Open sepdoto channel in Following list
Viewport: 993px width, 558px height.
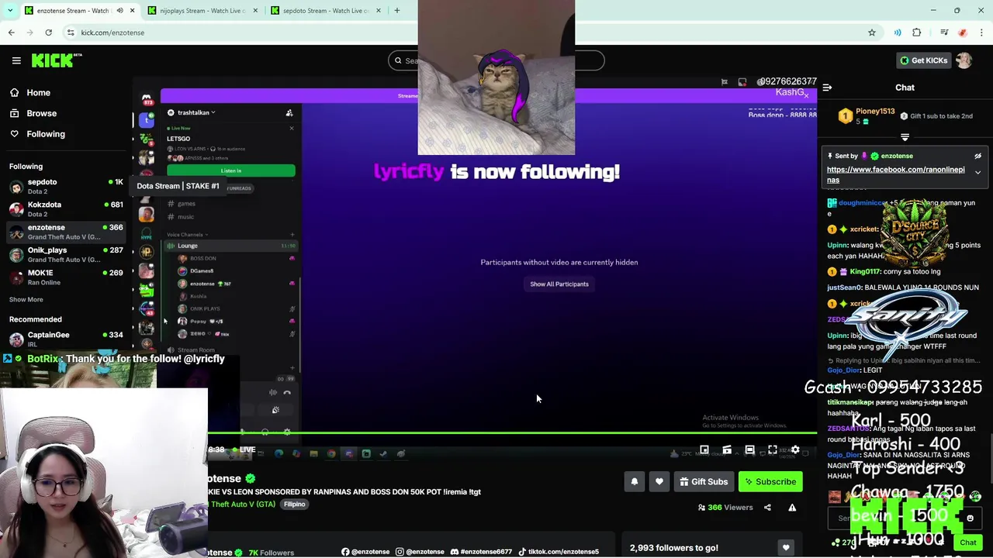66,187
